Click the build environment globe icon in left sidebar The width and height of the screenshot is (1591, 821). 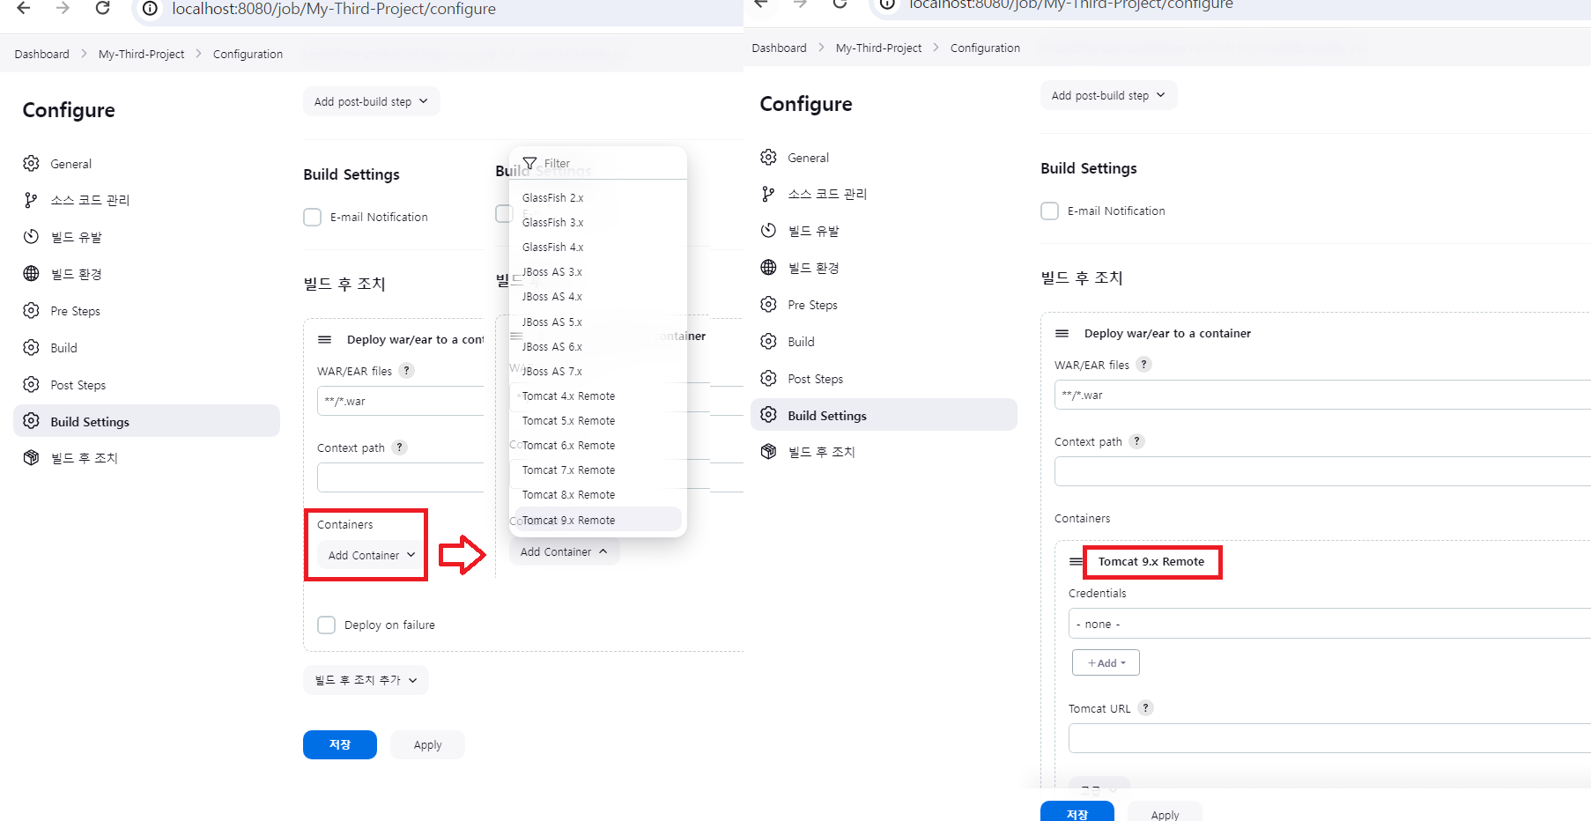point(32,274)
